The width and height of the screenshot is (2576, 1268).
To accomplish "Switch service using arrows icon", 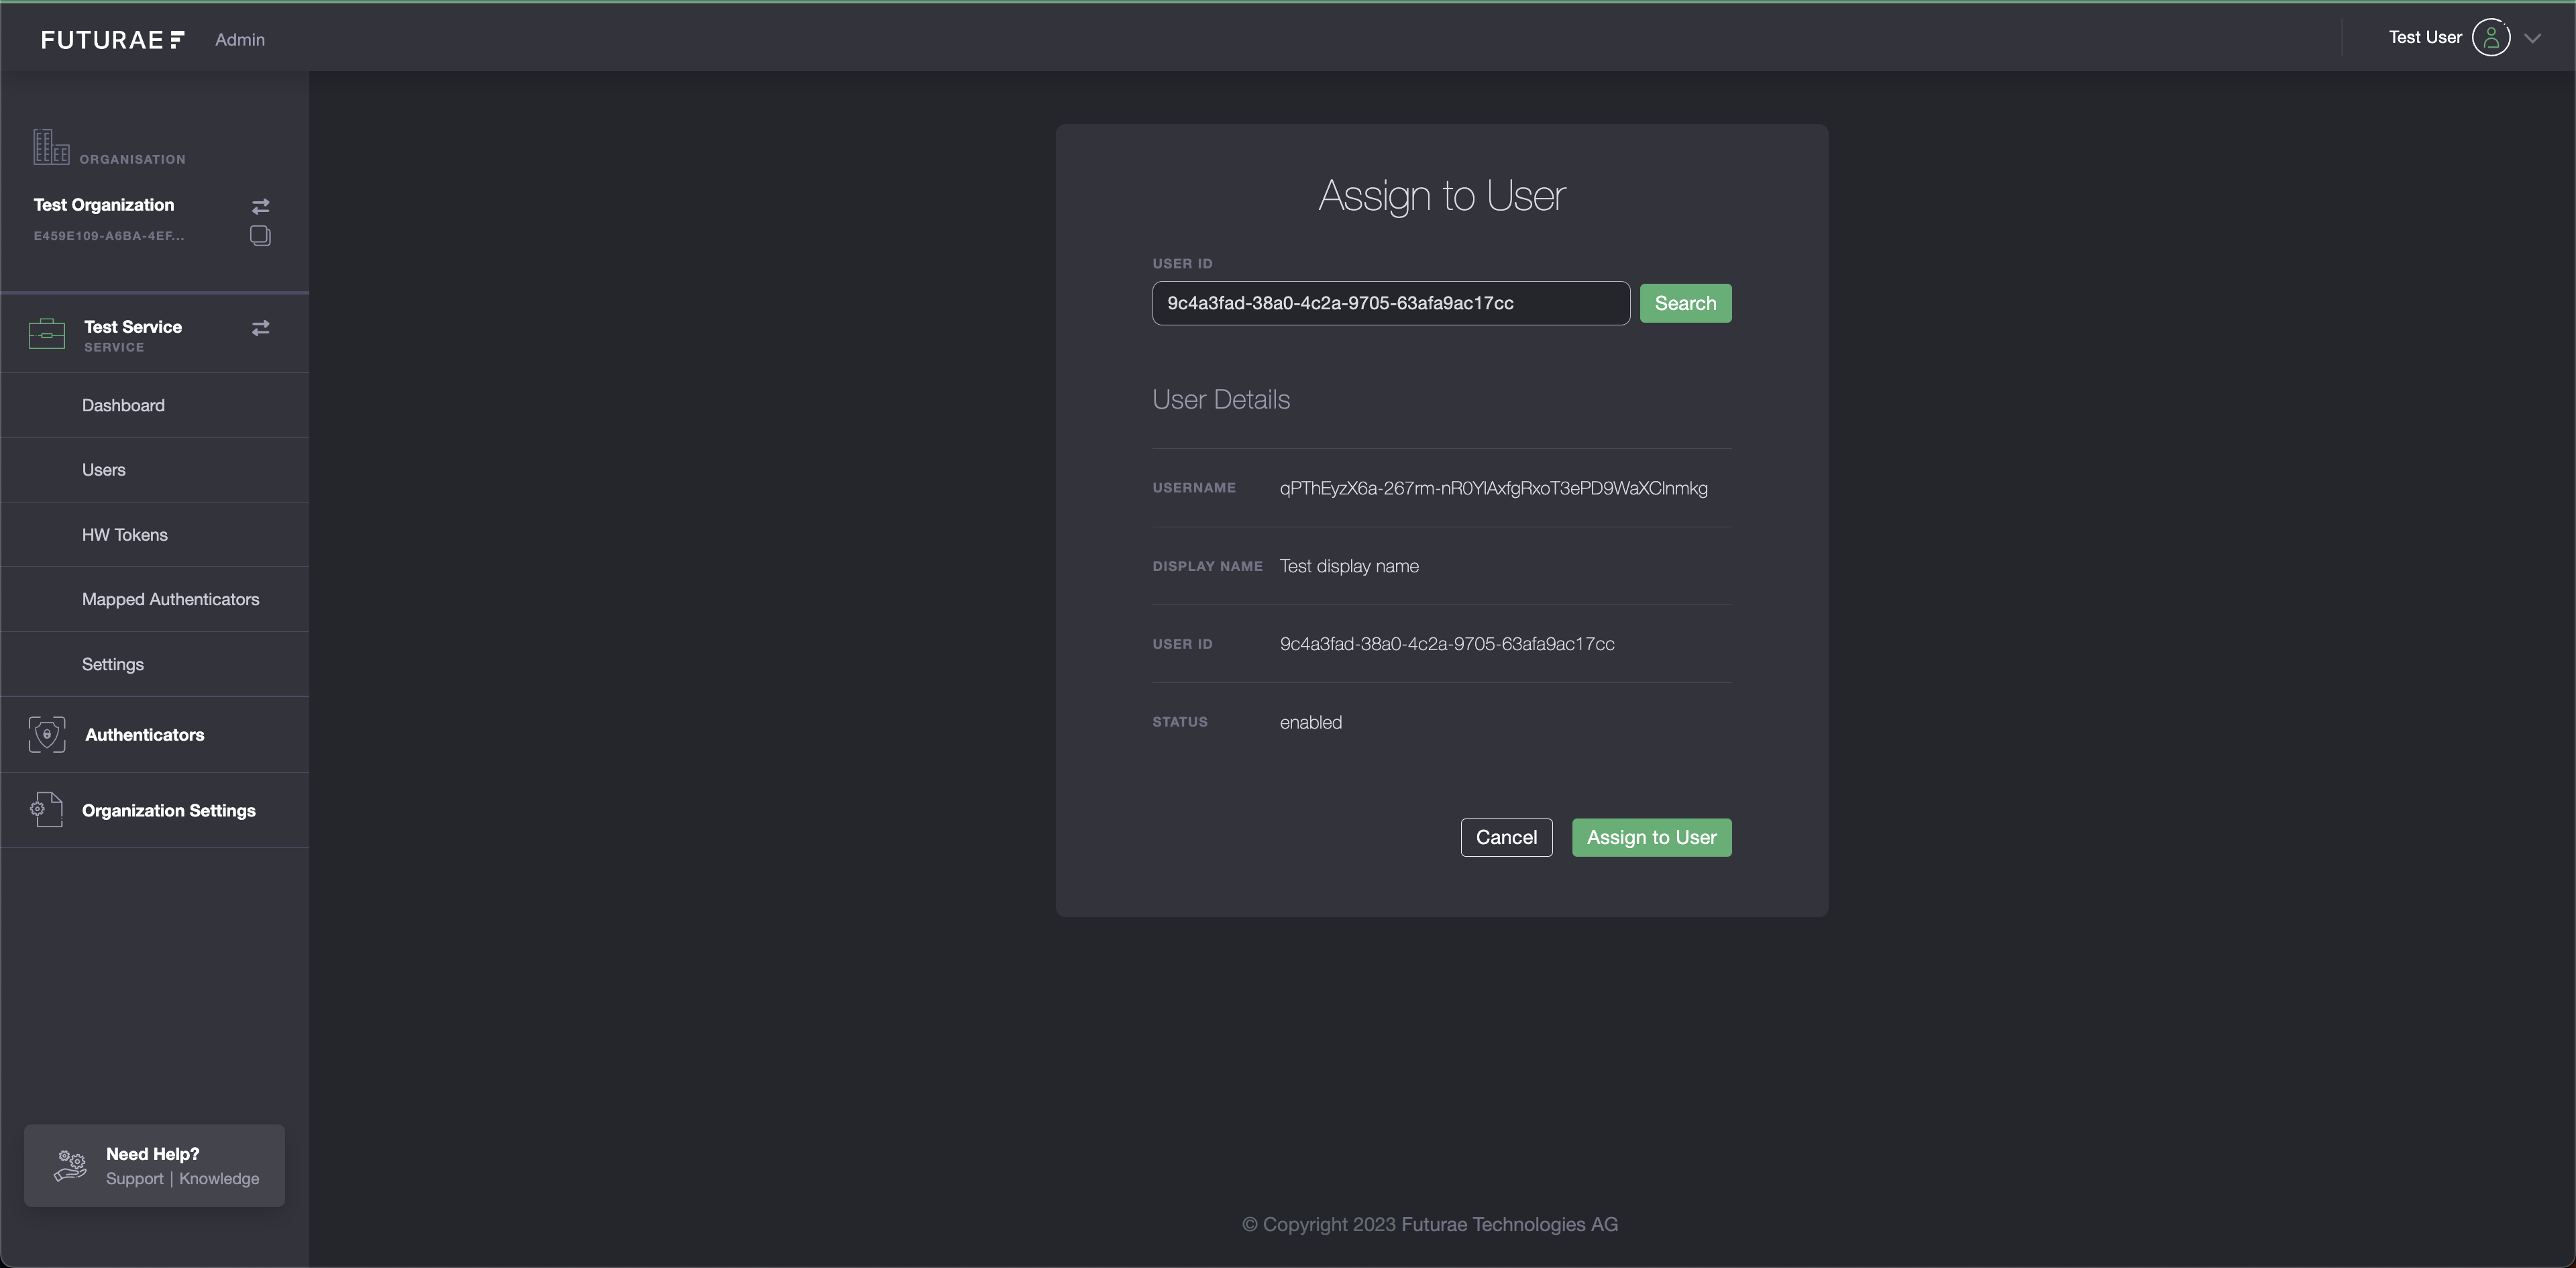I will (260, 328).
